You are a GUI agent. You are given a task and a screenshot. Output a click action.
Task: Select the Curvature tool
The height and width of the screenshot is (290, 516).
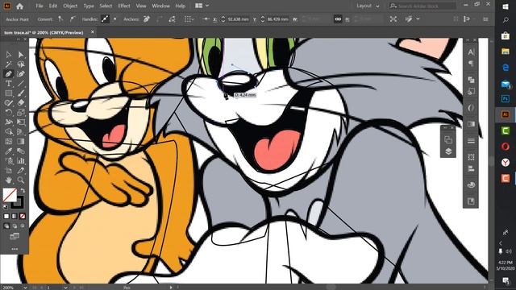[21, 74]
